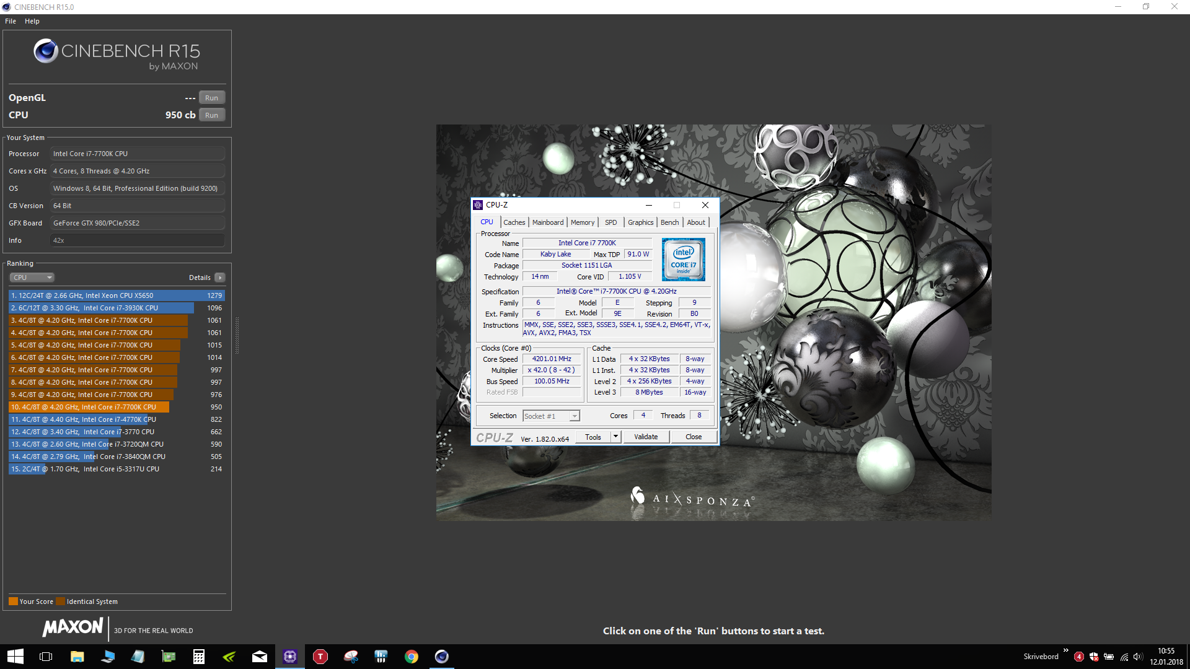The image size is (1190, 669).
Task: Select ranking row Intel Core i7-3840QM CPU
Action: coord(117,457)
